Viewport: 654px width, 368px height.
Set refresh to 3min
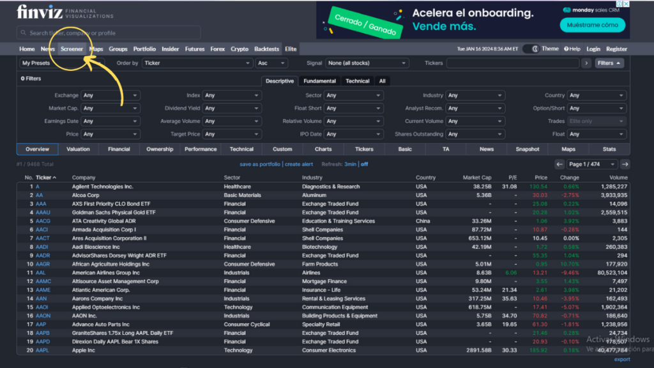[351, 164]
